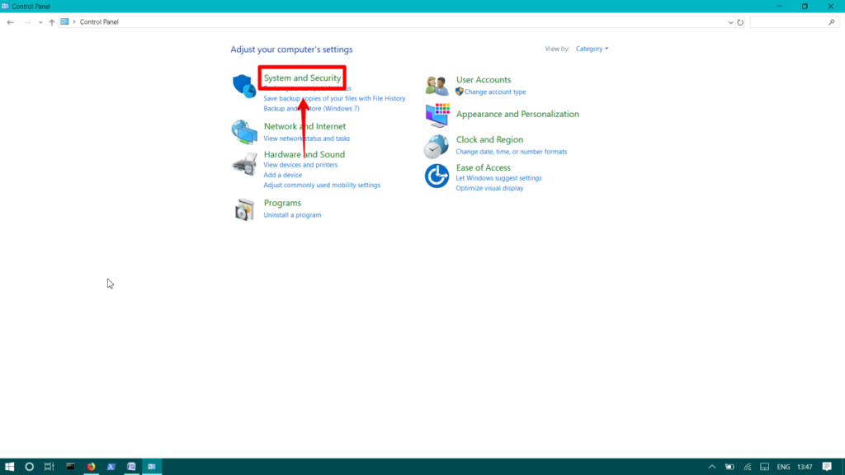
Task: Open the blue document app in taskbar
Action: (x=131, y=467)
